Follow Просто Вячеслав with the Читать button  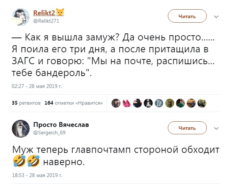pos(187,128)
